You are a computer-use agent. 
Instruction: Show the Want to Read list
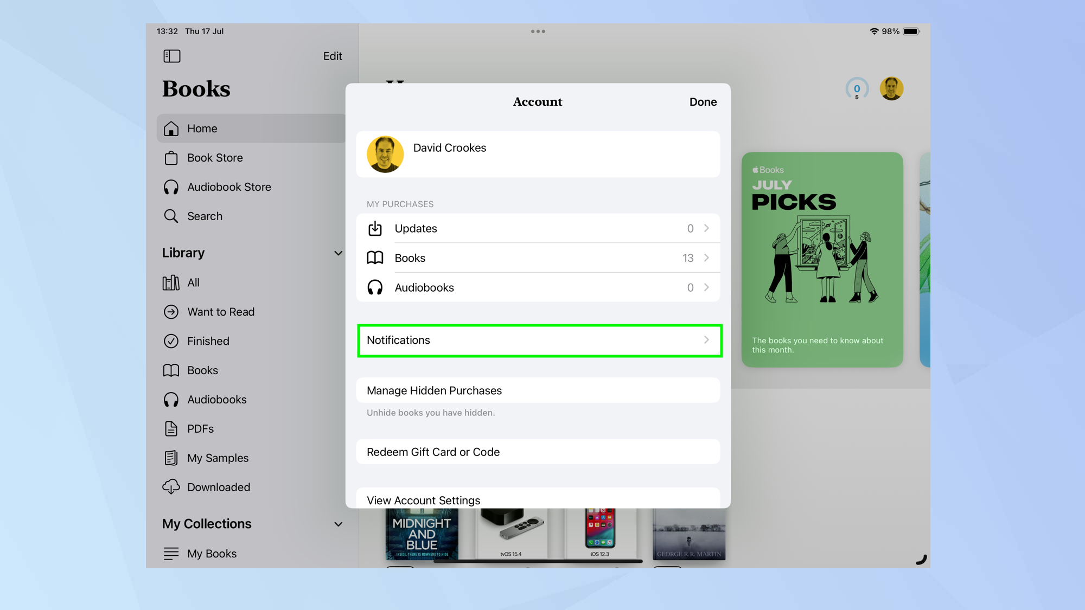[x=220, y=312]
